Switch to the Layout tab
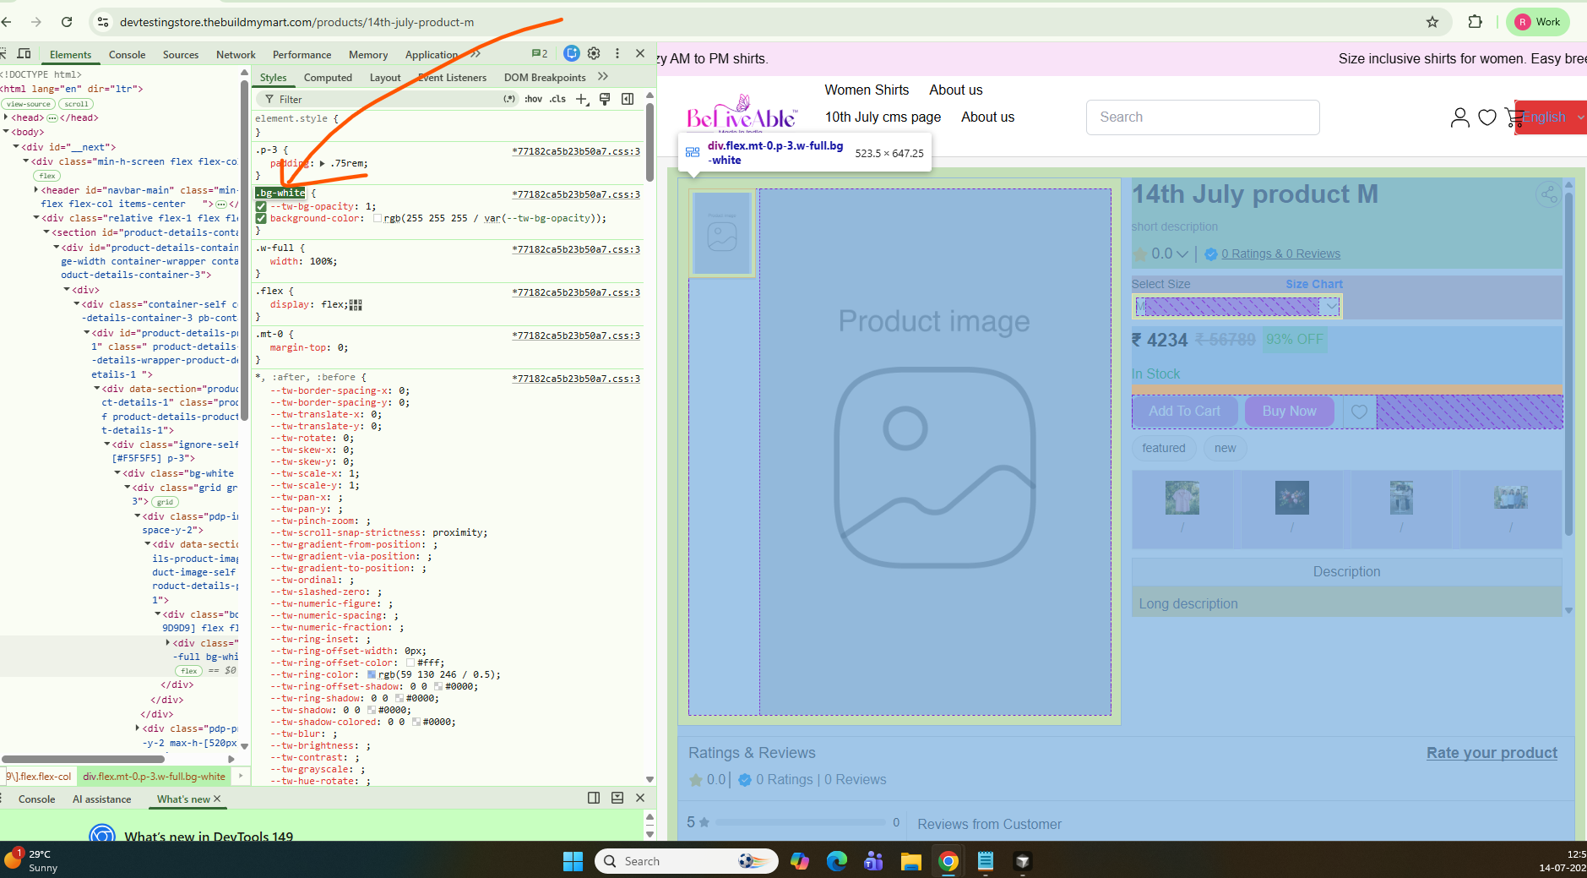1587x878 pixels. pos(385,77)
